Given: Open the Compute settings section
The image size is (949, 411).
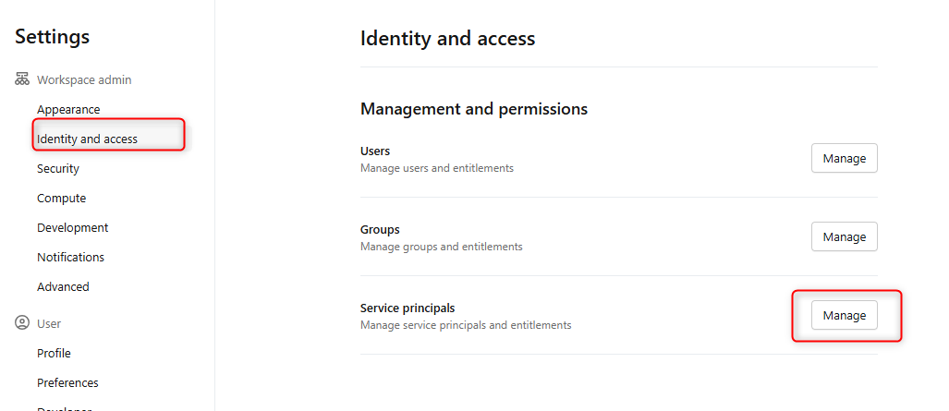Looking at the screenshot, I should pos(61,199).
